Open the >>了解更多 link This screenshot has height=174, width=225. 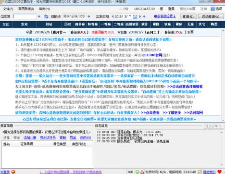click(x=172, y=112)
